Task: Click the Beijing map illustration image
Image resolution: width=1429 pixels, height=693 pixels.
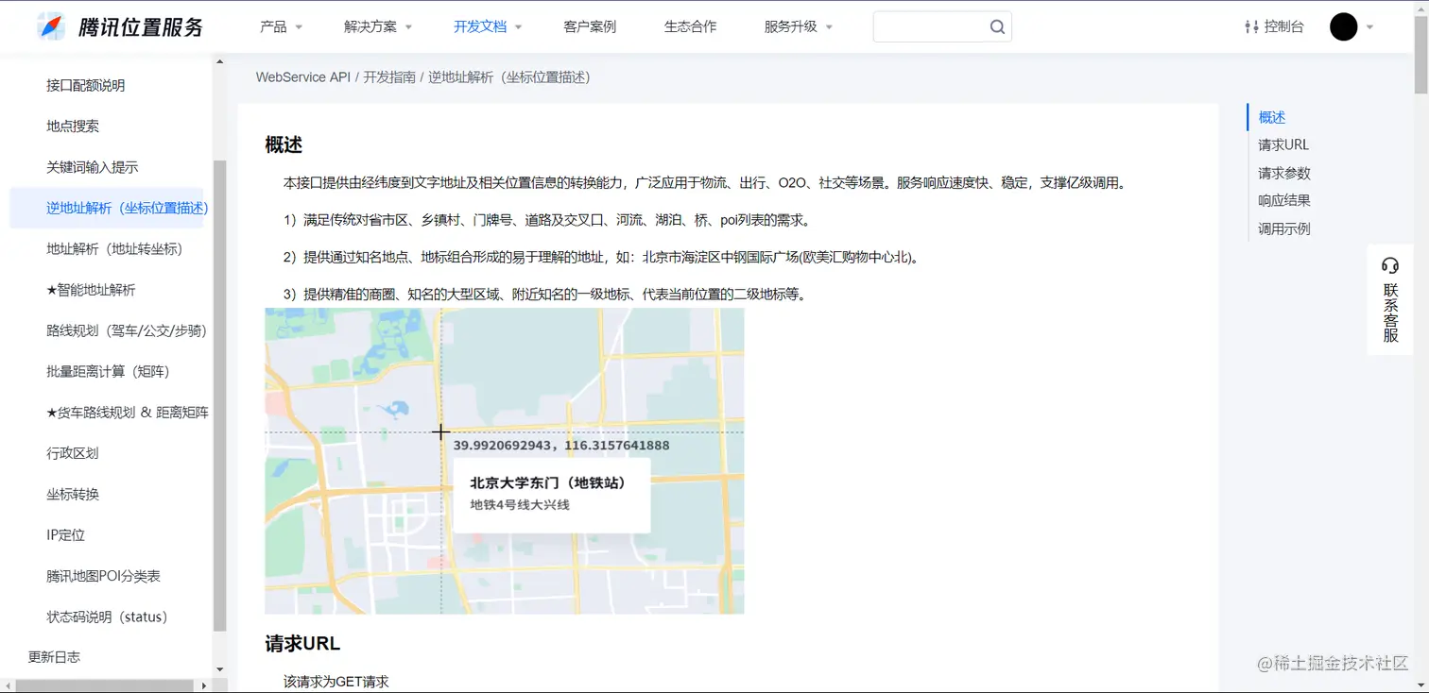Action: coord(505,461)
